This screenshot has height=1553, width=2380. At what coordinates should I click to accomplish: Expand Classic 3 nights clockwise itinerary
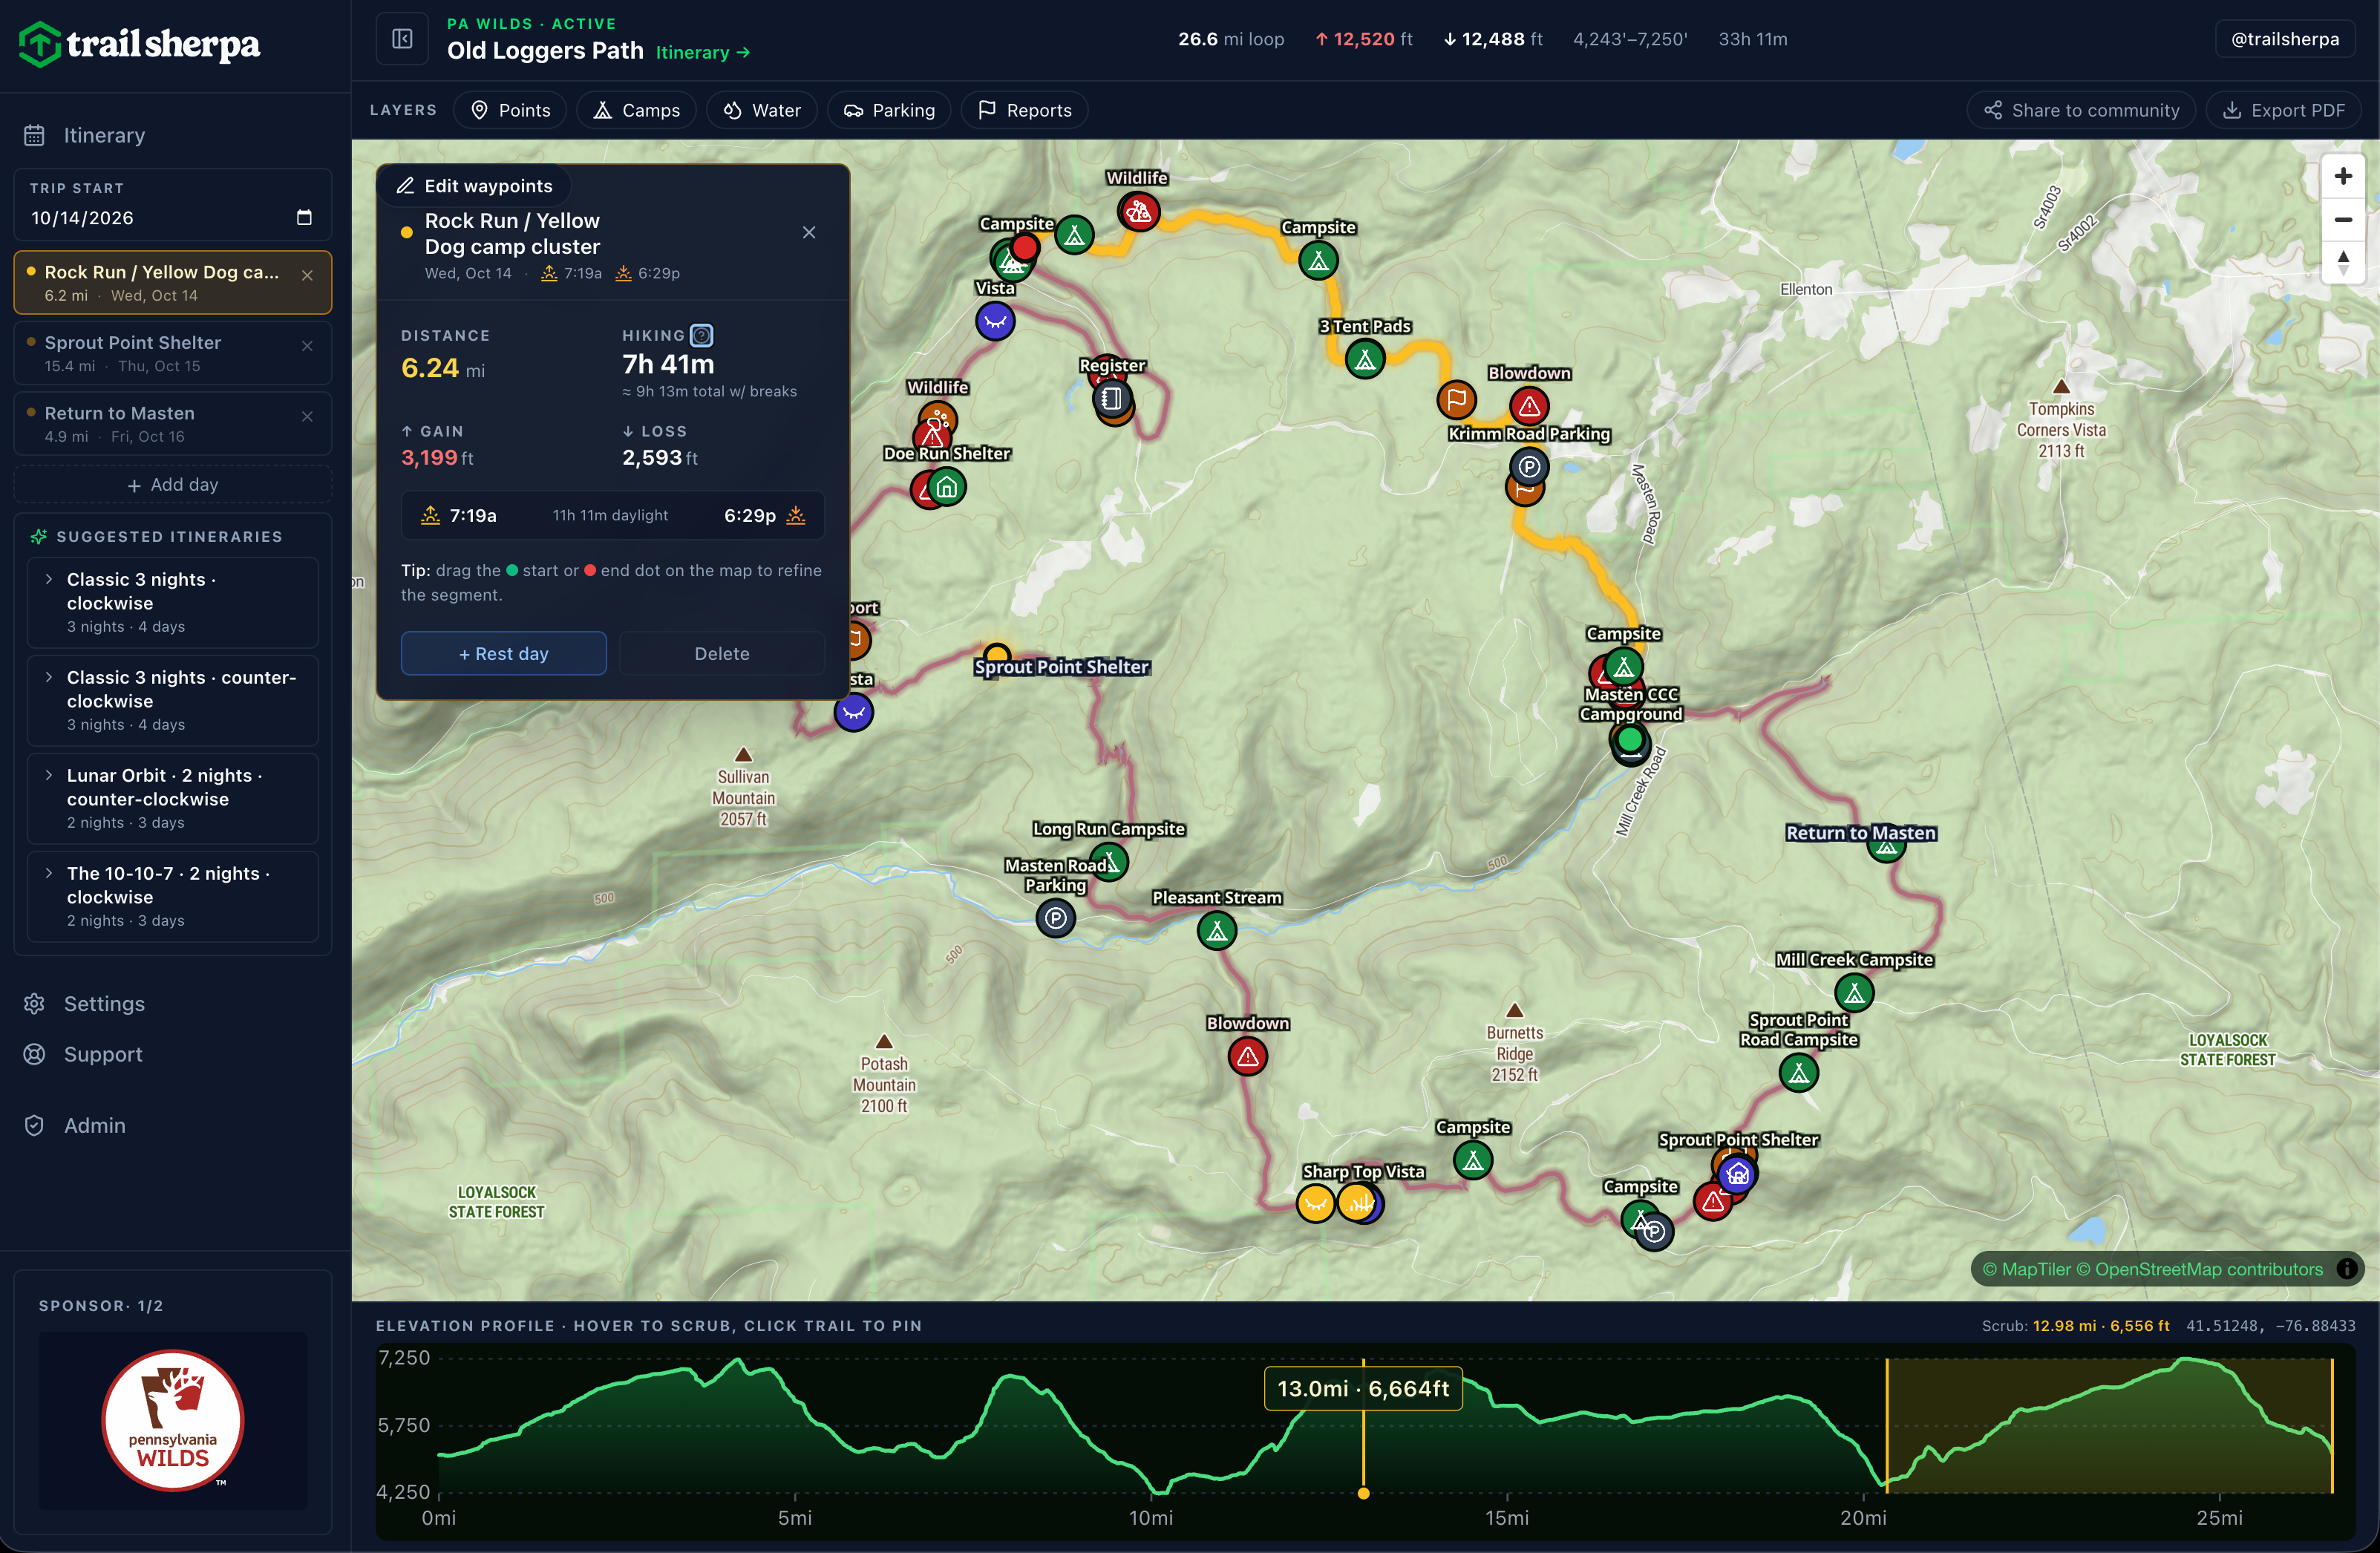click(173, 602)
